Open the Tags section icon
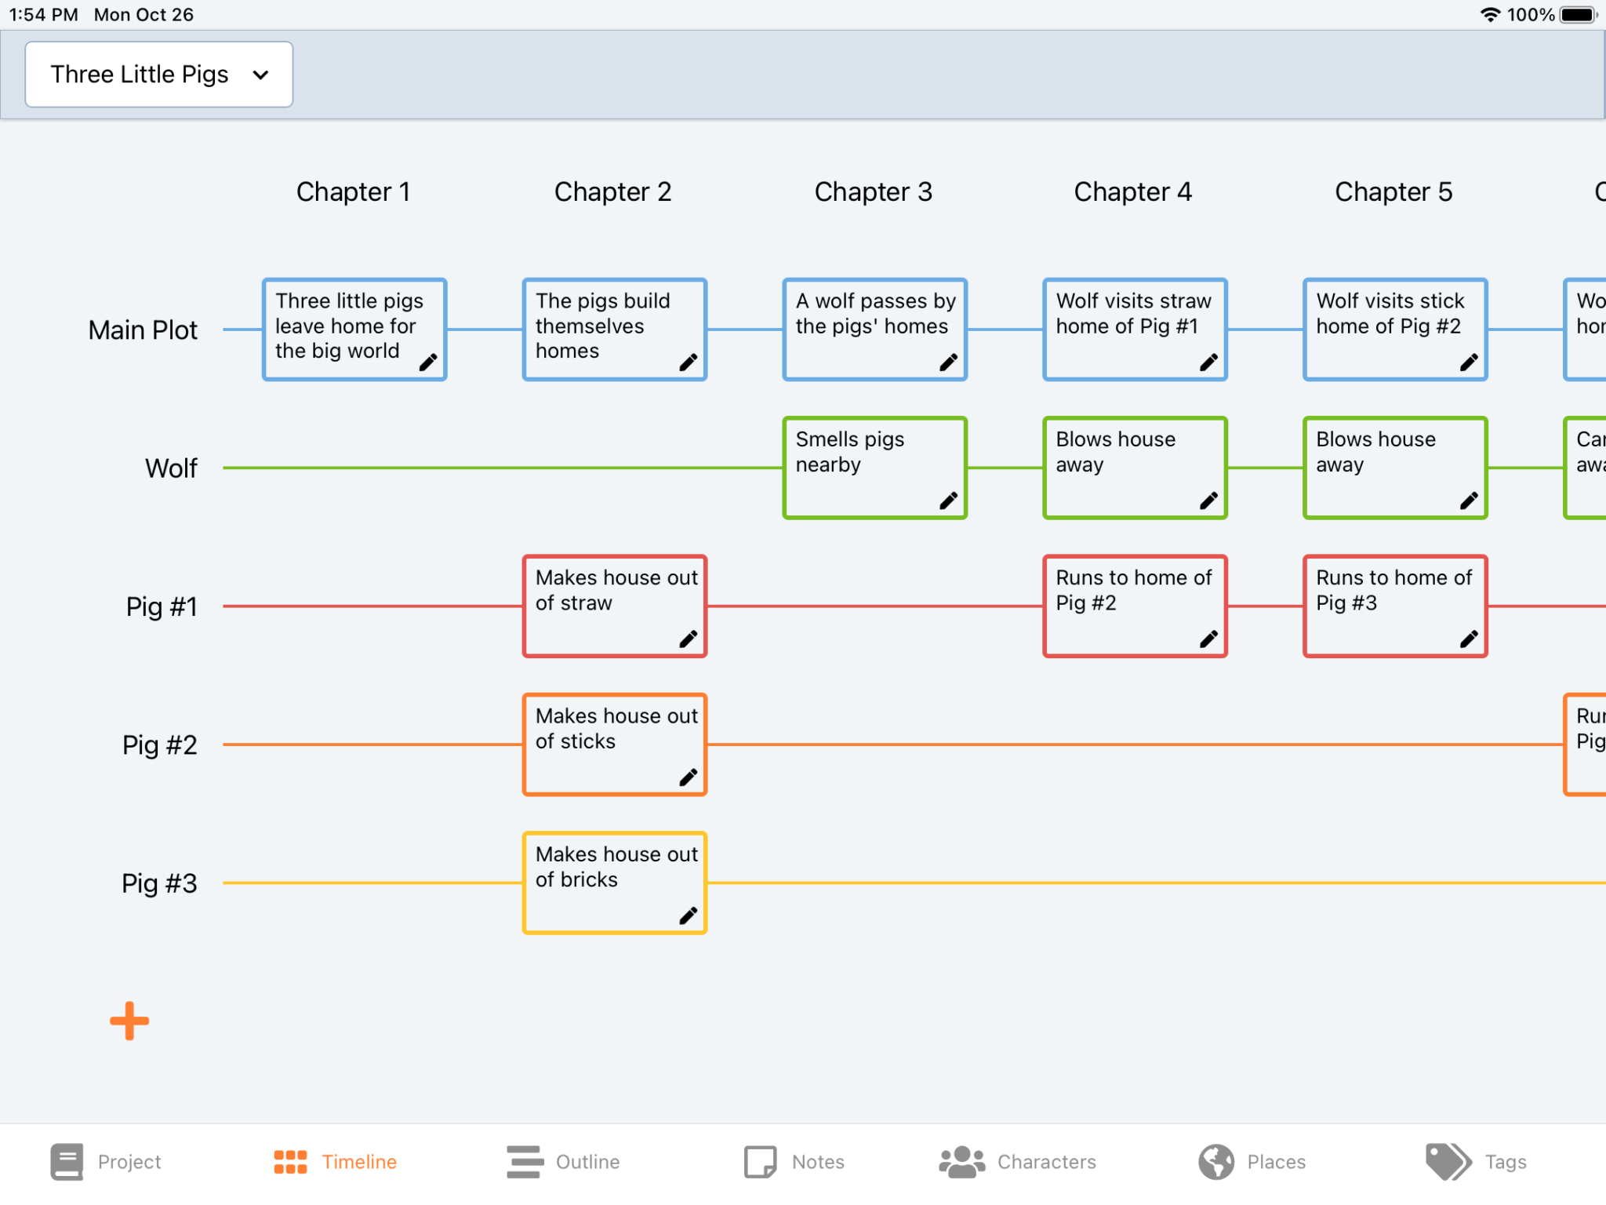This screenshot has height=1205, width=1606. point(1447,1161)
